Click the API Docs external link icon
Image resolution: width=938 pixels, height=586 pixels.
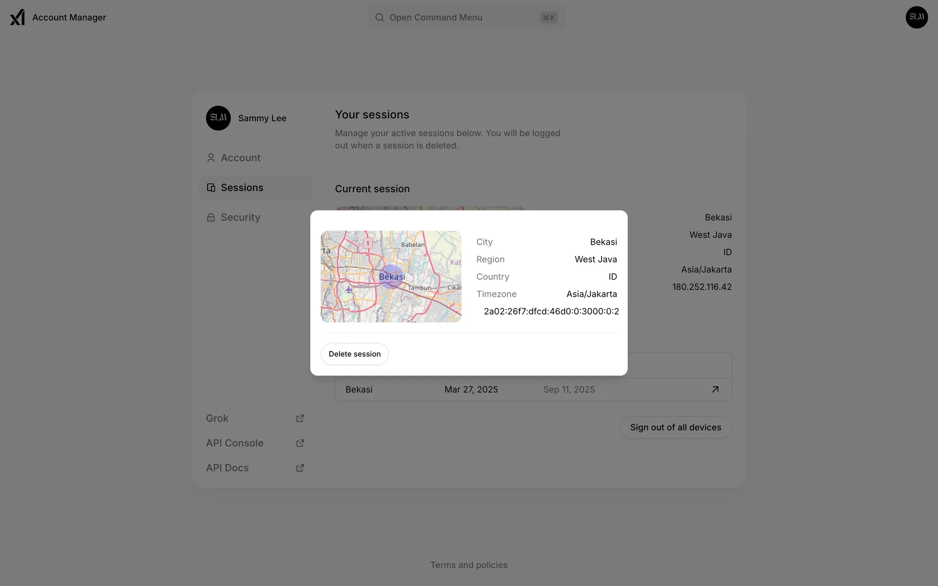coord(300,468)
